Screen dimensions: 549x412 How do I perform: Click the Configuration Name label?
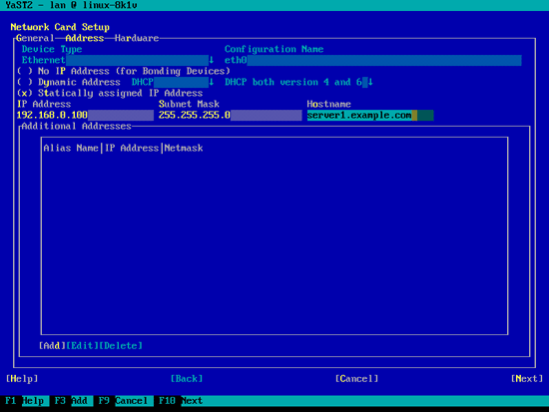pos(274,49)
